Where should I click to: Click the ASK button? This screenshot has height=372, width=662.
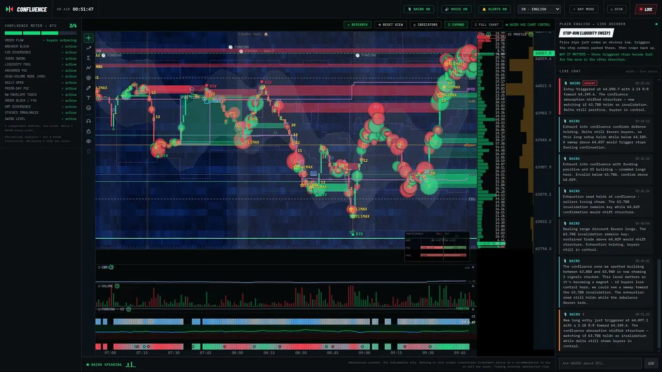coord(651,363)
